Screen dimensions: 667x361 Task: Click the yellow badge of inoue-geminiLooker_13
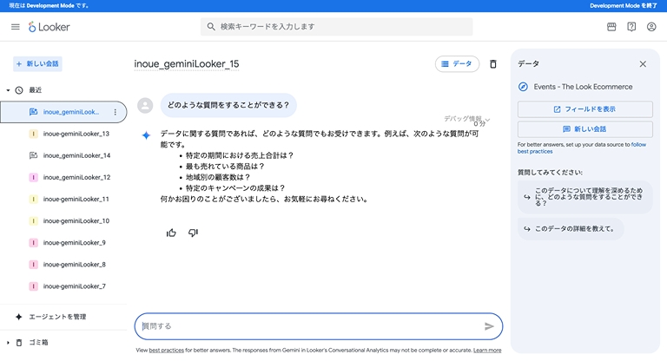[x=33, y=134]
